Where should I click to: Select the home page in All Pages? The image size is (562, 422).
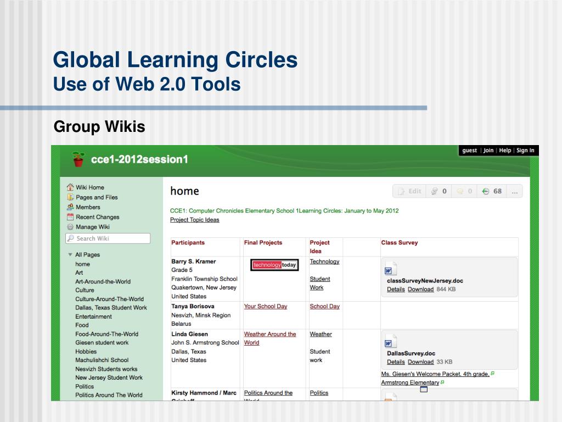[x=82, y=264]
